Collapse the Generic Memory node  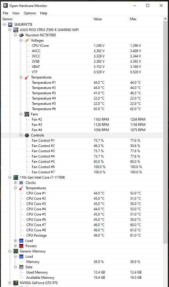point(10,251)
